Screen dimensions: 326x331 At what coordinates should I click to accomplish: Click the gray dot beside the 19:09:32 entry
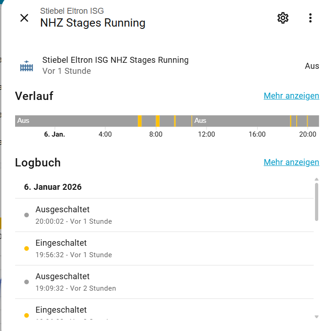(x=27, y=282)
